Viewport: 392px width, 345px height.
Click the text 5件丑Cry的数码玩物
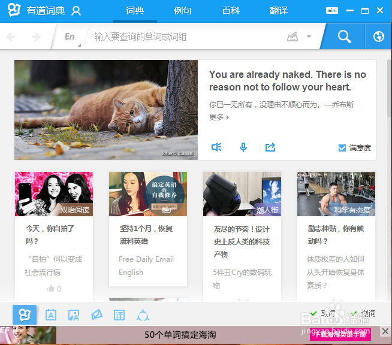coord(242,279)
